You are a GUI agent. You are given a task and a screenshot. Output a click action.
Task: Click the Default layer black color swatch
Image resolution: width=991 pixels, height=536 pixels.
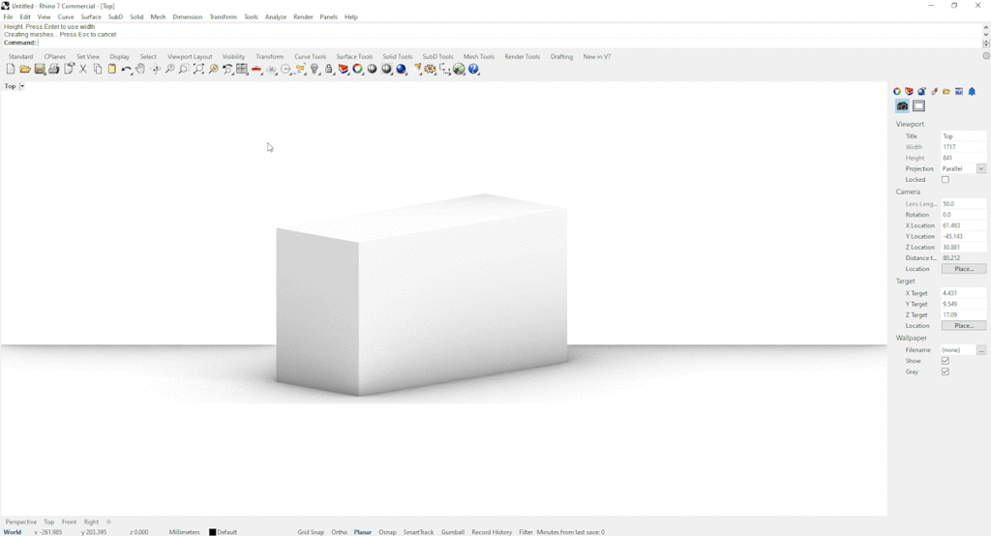click(212, 532)
